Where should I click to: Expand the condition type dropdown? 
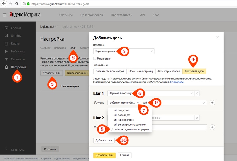[138, 102]
